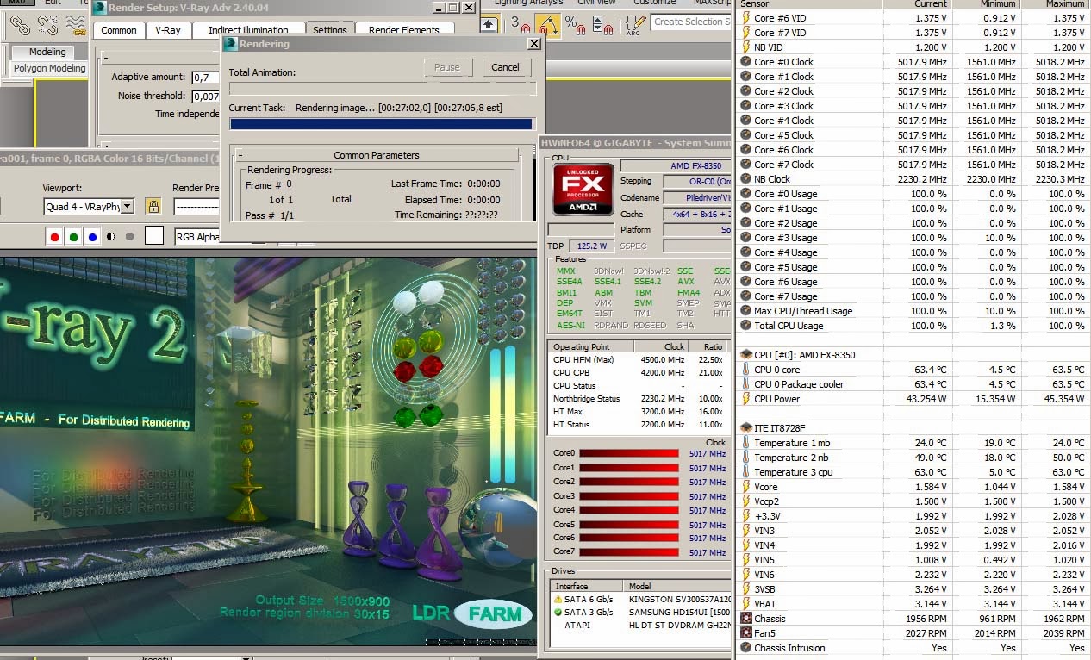Click the Select and Link chain icon
This screenshot has height=660, width=1091.
tap(20, 26)
